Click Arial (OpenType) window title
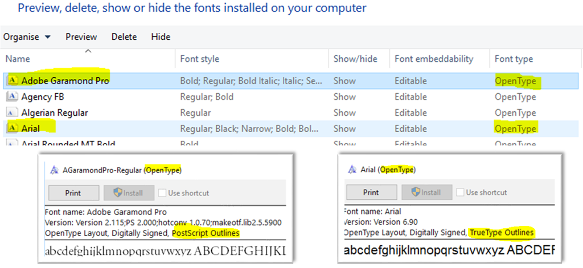The height and width of the screenshot is (268, 583). coord(388,170)
